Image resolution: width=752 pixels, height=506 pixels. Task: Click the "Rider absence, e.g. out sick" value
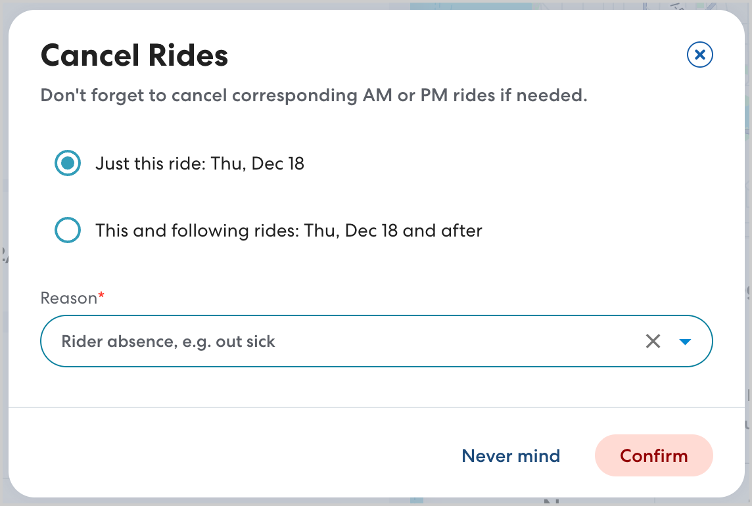click(168, 342)
